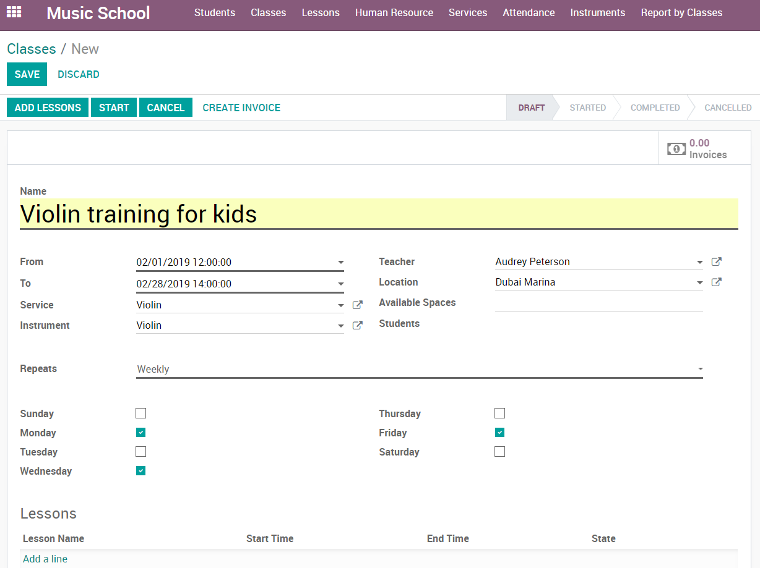Open external link for Teacher Audrey Peterson
The width and height of the screenshot is (760, 568).
pyautogui.click(x=716, y=262)
